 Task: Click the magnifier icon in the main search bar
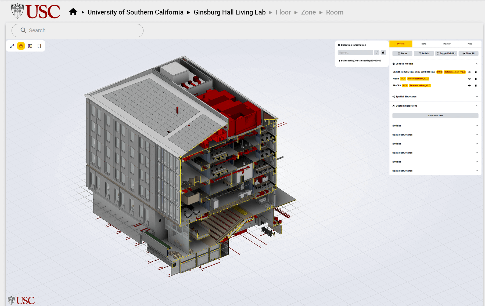pos(23,30)
